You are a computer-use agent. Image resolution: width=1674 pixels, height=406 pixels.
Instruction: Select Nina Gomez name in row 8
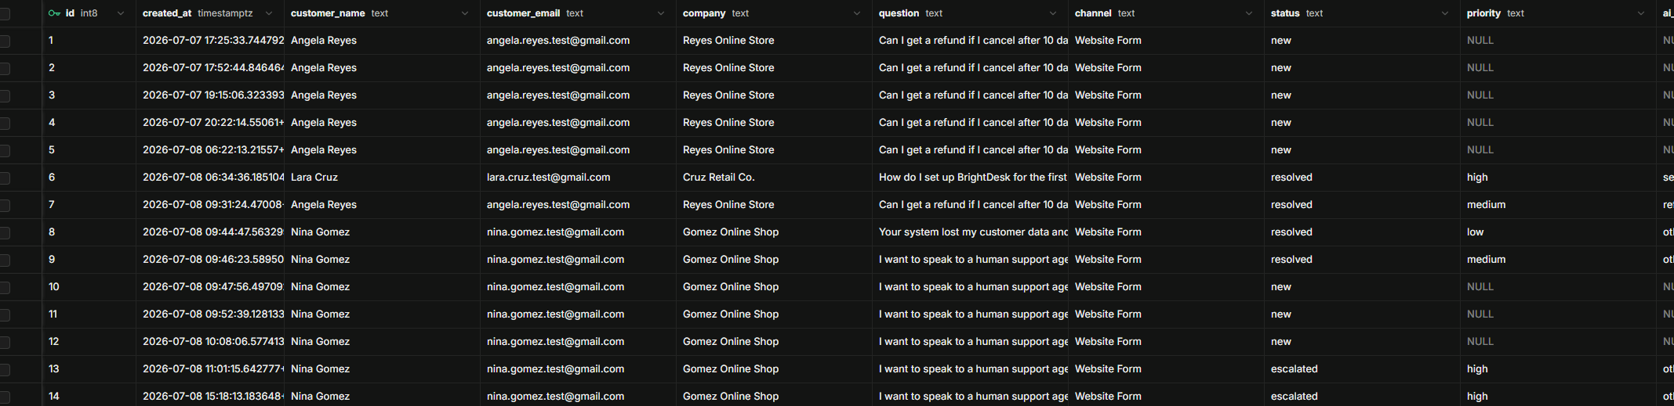pos(382,232)
